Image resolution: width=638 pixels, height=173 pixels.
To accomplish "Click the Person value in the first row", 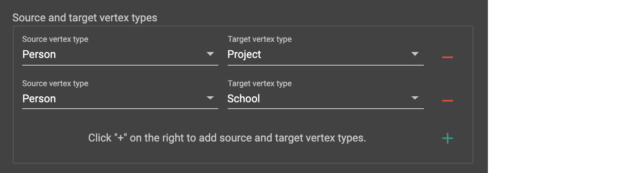I will tap(39, 55).
